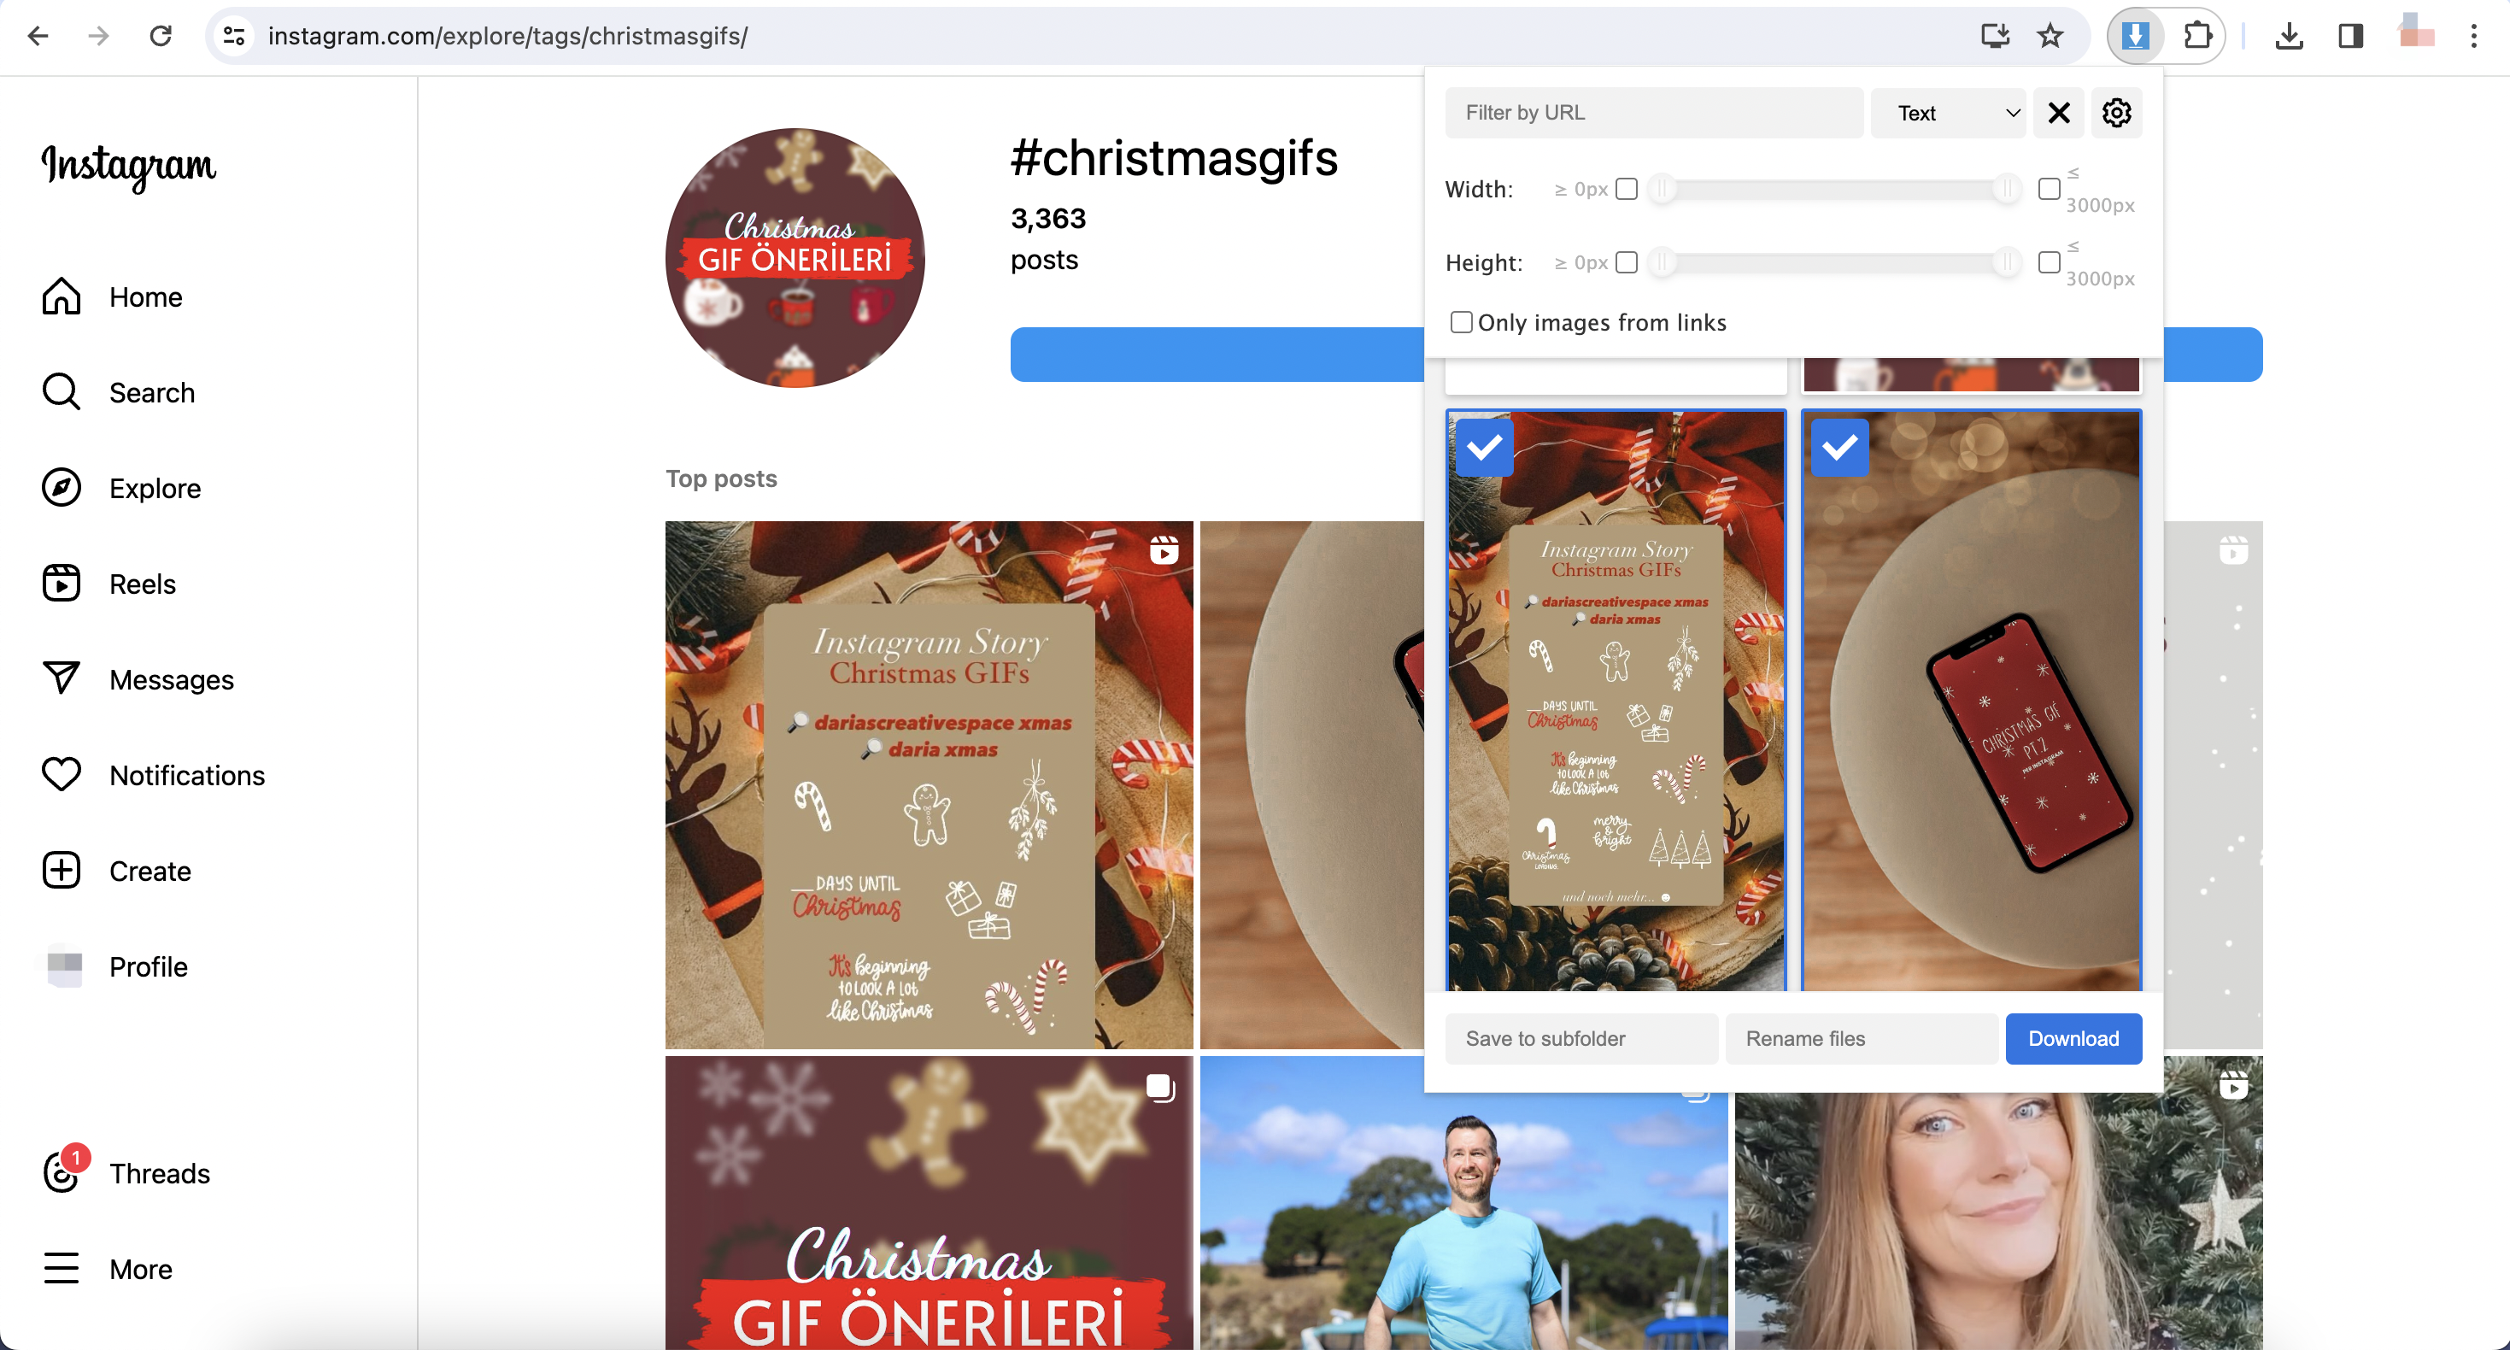Click the Search icon in sidebar
The width and height of the screenshot is (2510, 1350).
[x=63, y=390]
